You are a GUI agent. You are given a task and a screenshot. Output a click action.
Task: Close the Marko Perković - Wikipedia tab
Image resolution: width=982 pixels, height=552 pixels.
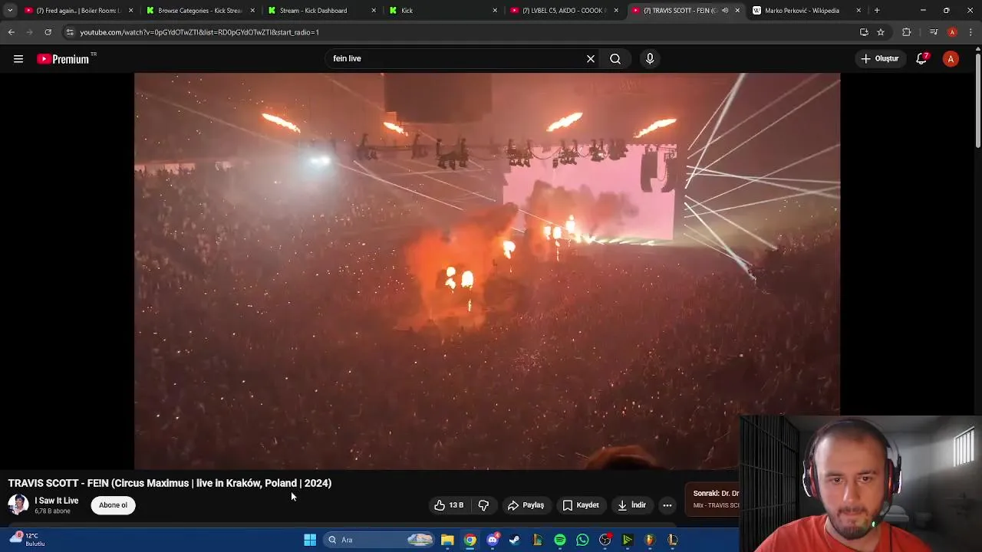[858, 11]
